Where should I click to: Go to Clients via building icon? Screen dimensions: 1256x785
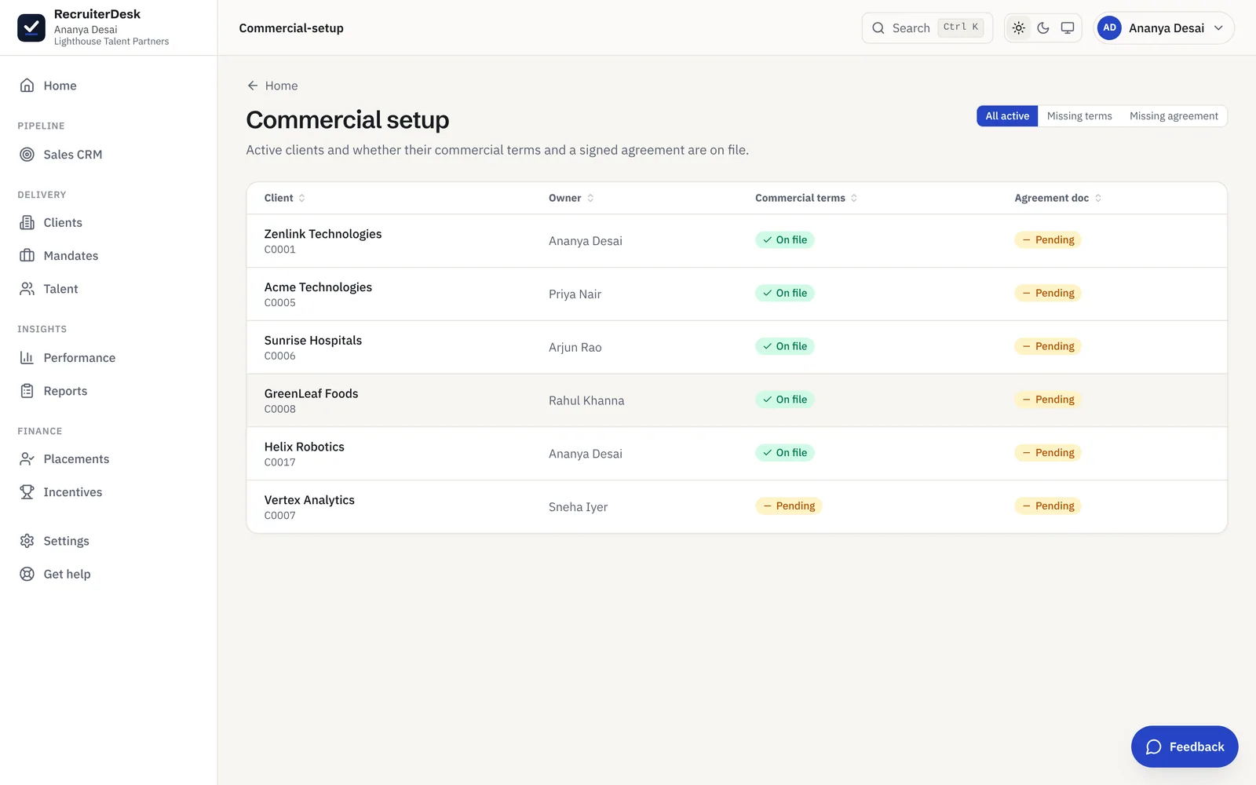coord(27,223)
